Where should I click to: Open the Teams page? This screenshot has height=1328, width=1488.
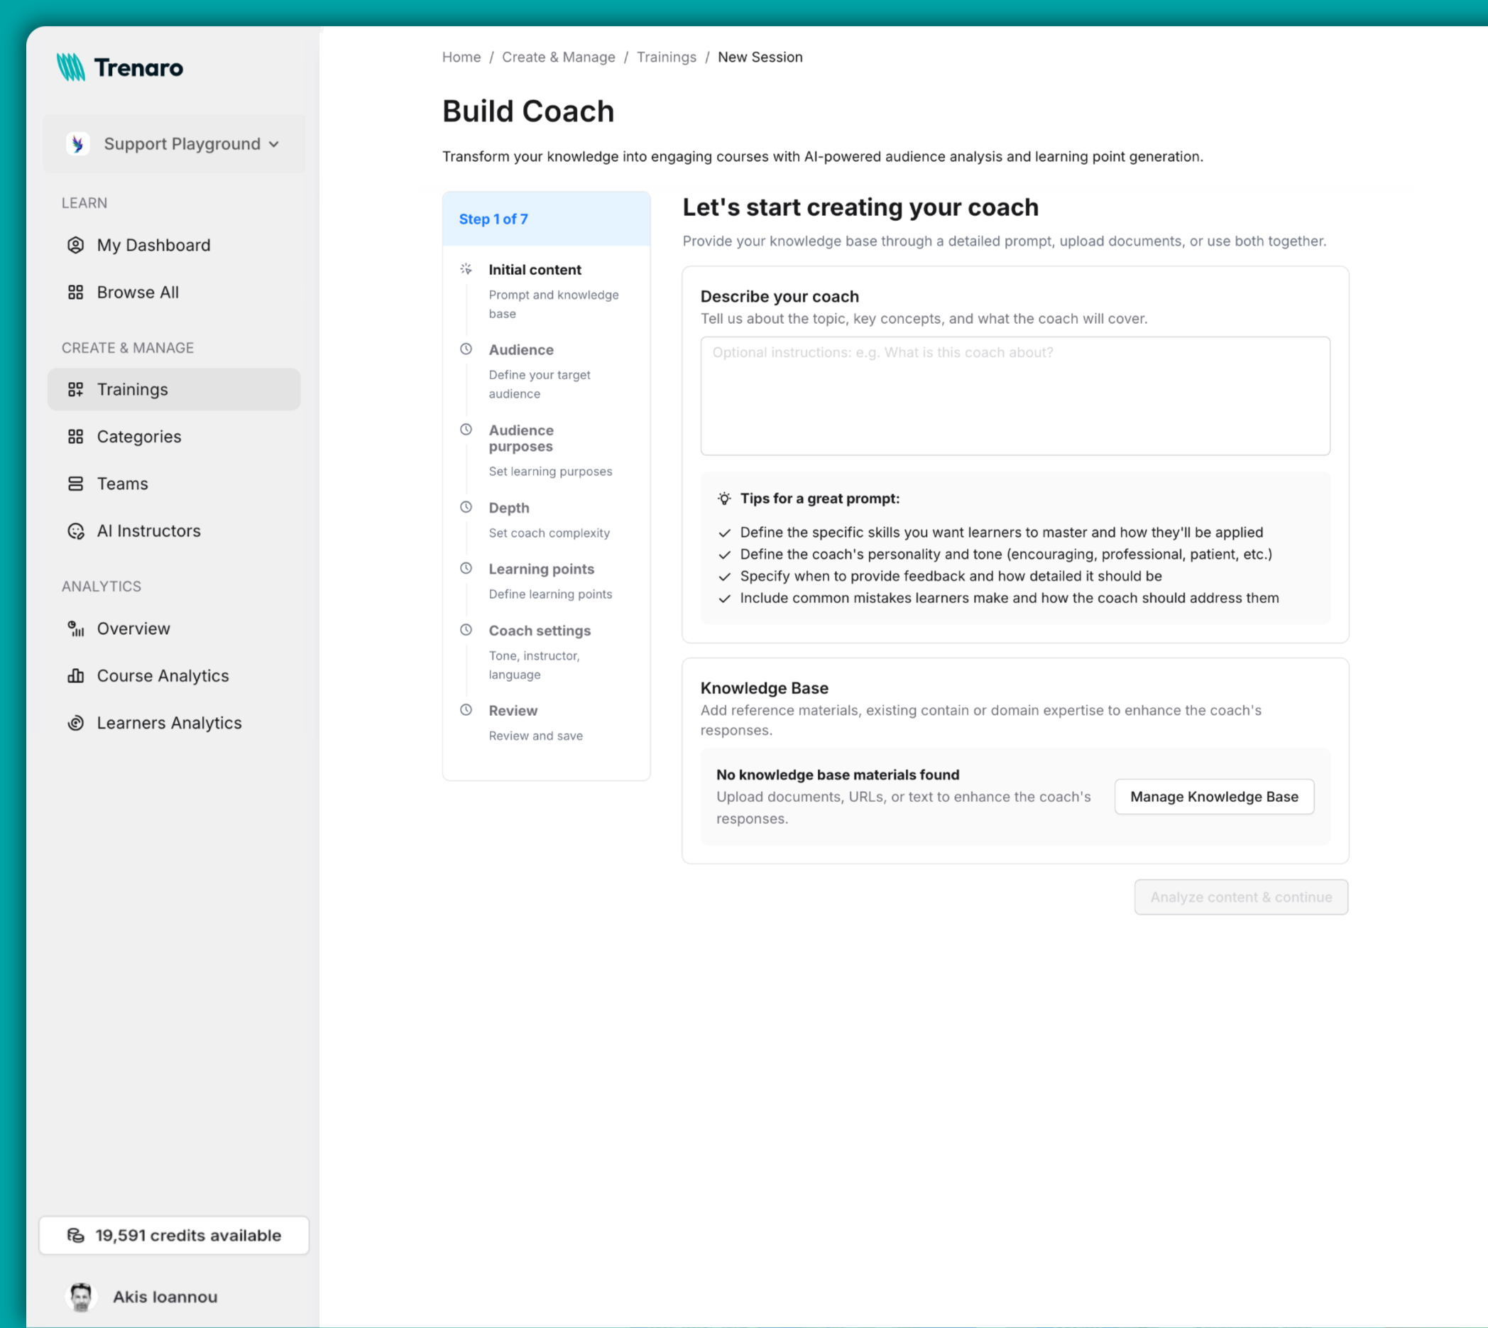click(121, 483)
